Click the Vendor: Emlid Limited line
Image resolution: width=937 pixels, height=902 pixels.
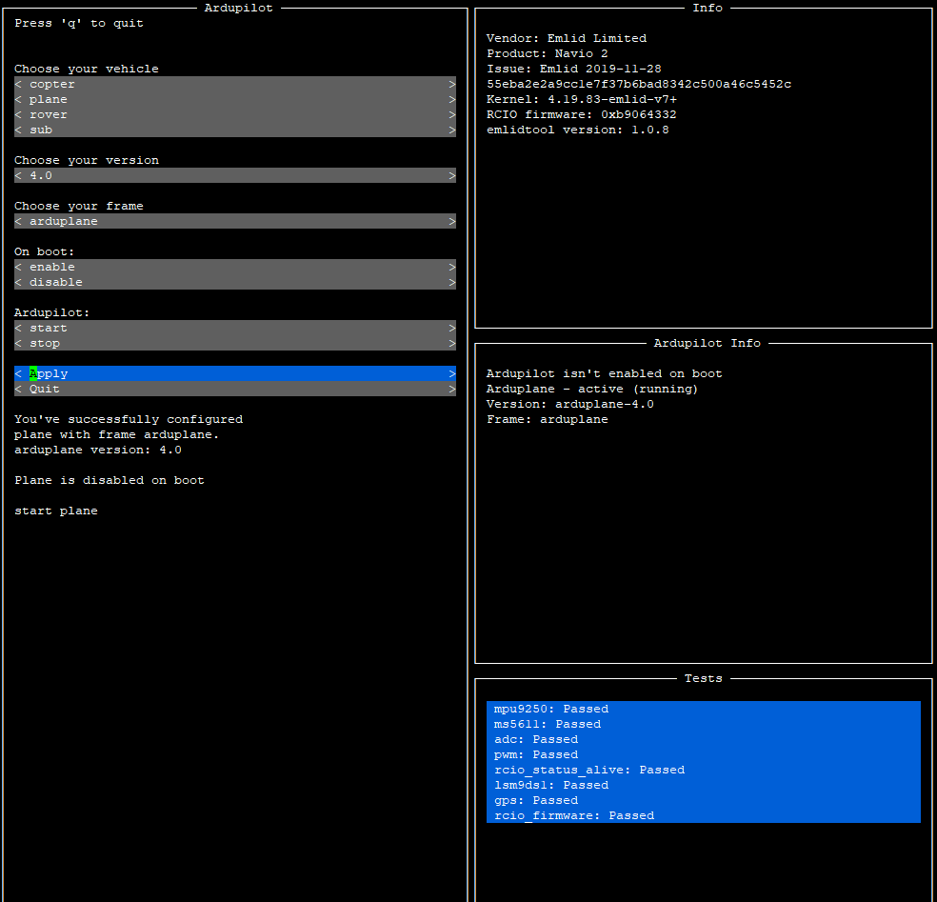coord(567,38)
